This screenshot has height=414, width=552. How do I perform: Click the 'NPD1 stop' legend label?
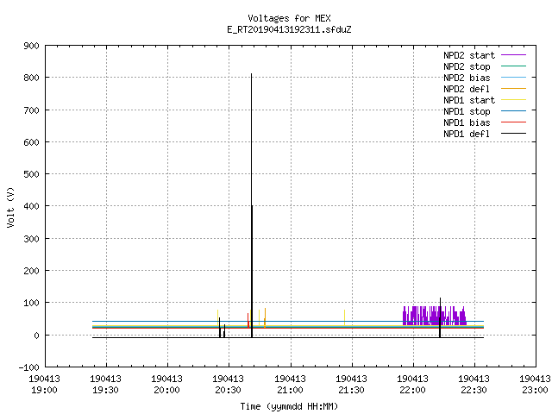click(x=467, y=111)
